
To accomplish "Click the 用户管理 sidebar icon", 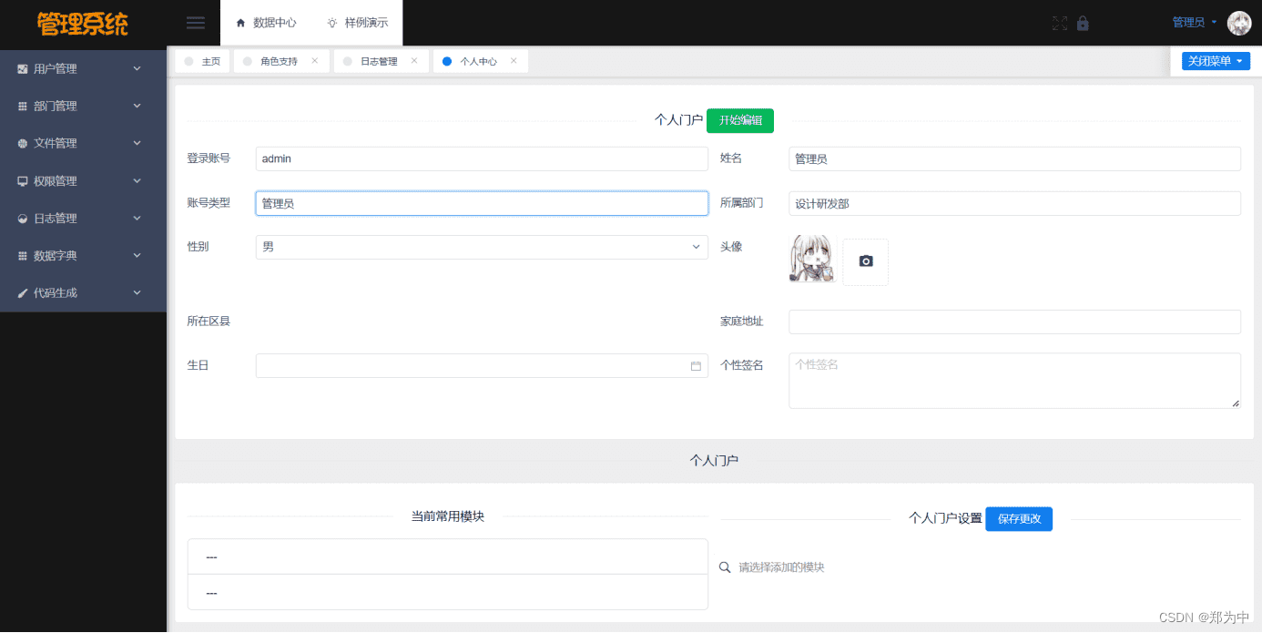I will (23, 68).
